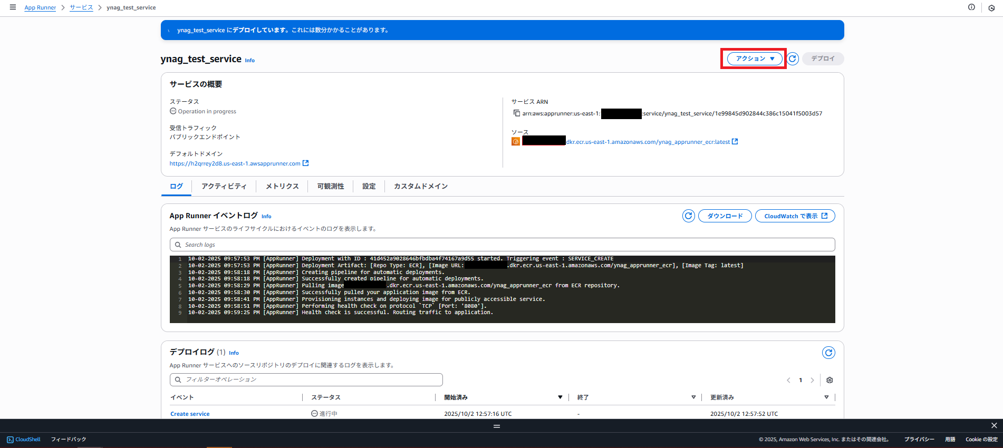Click Info link beside デプロイログ
Screen dimensions: 1003x448
[x=234, y=353]
